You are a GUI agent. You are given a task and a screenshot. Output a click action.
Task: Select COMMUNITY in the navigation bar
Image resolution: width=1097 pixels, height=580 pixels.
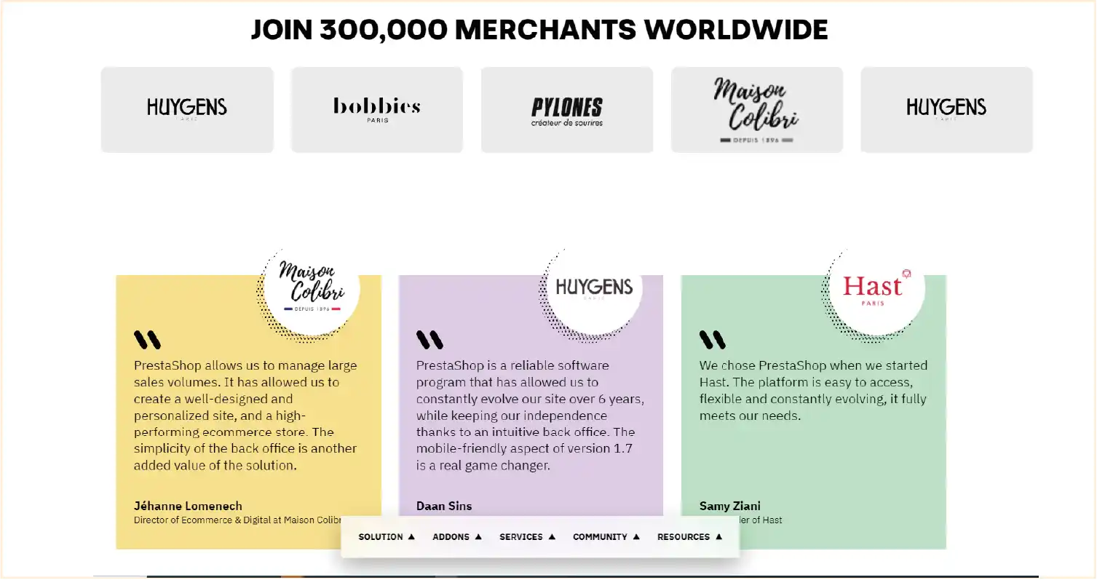click(x=600, y=536)
